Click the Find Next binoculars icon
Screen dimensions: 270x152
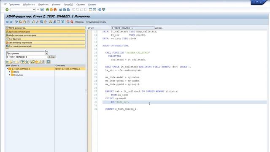click(x=68, y=10)
